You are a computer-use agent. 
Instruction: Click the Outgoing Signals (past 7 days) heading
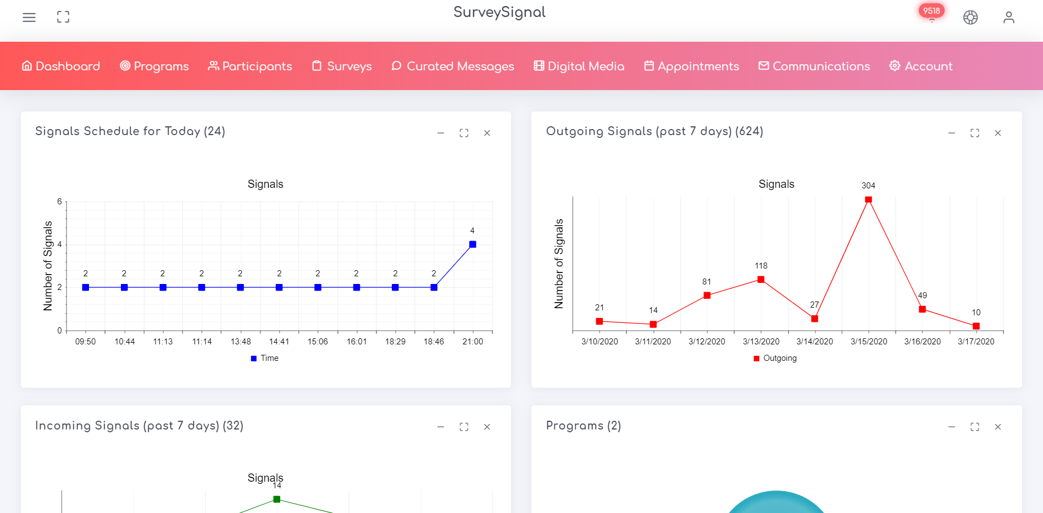654,131
